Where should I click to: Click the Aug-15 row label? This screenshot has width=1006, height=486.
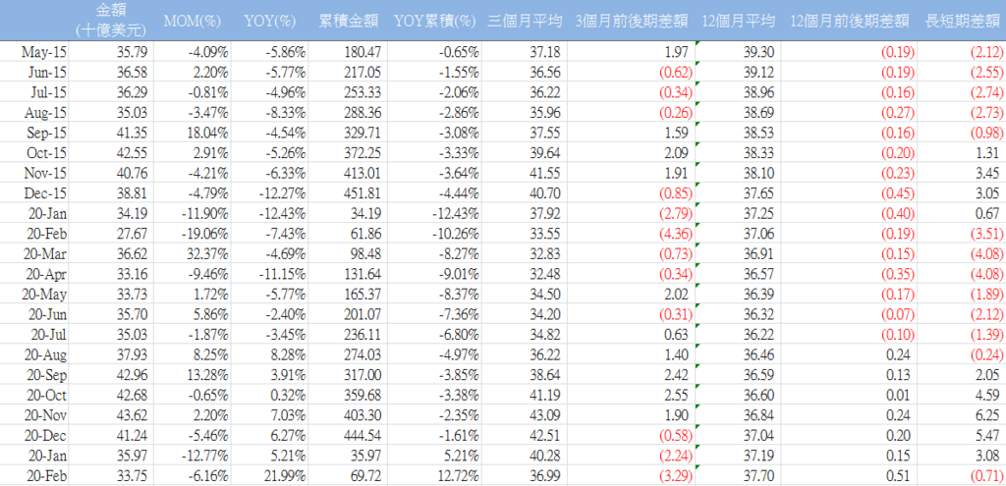44,112
